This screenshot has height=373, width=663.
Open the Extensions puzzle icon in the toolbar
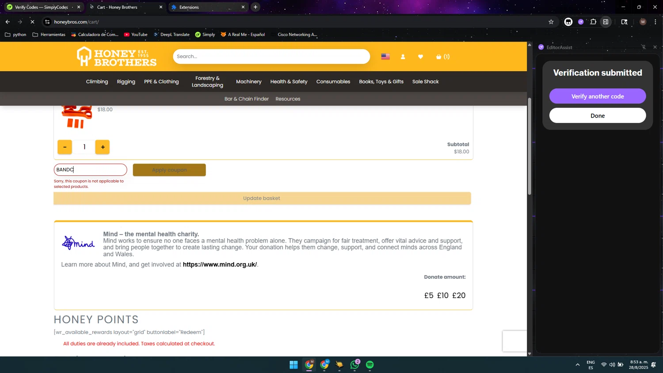pyautogui.click(x=593, y=22)
